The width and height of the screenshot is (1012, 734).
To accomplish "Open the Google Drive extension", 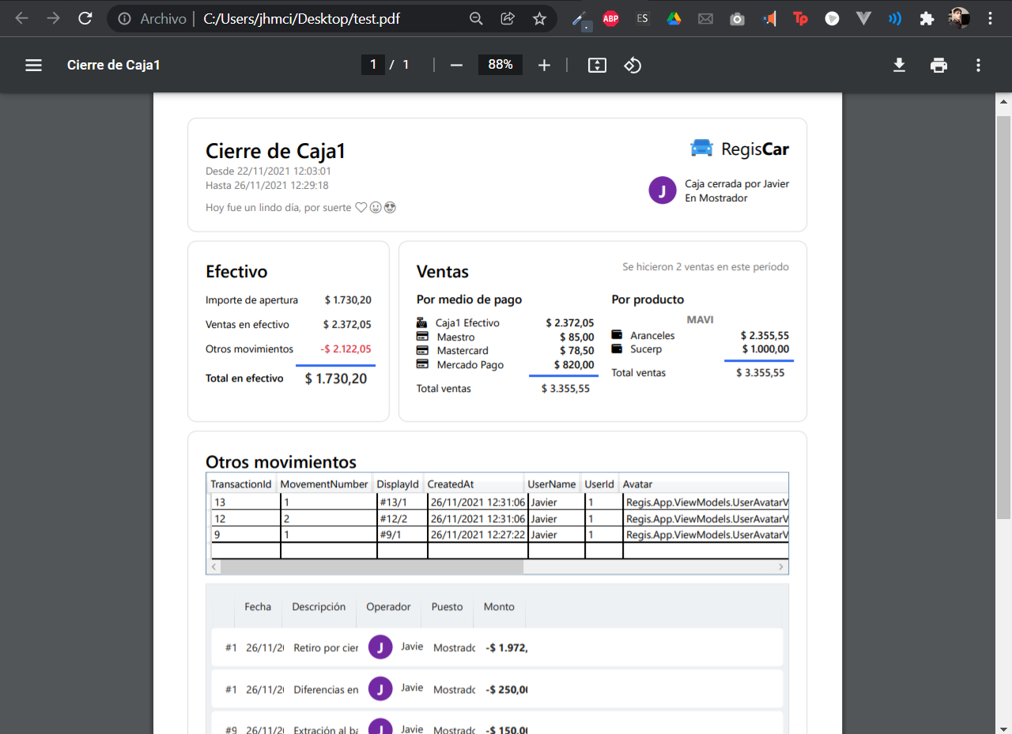I will point(674,19).
